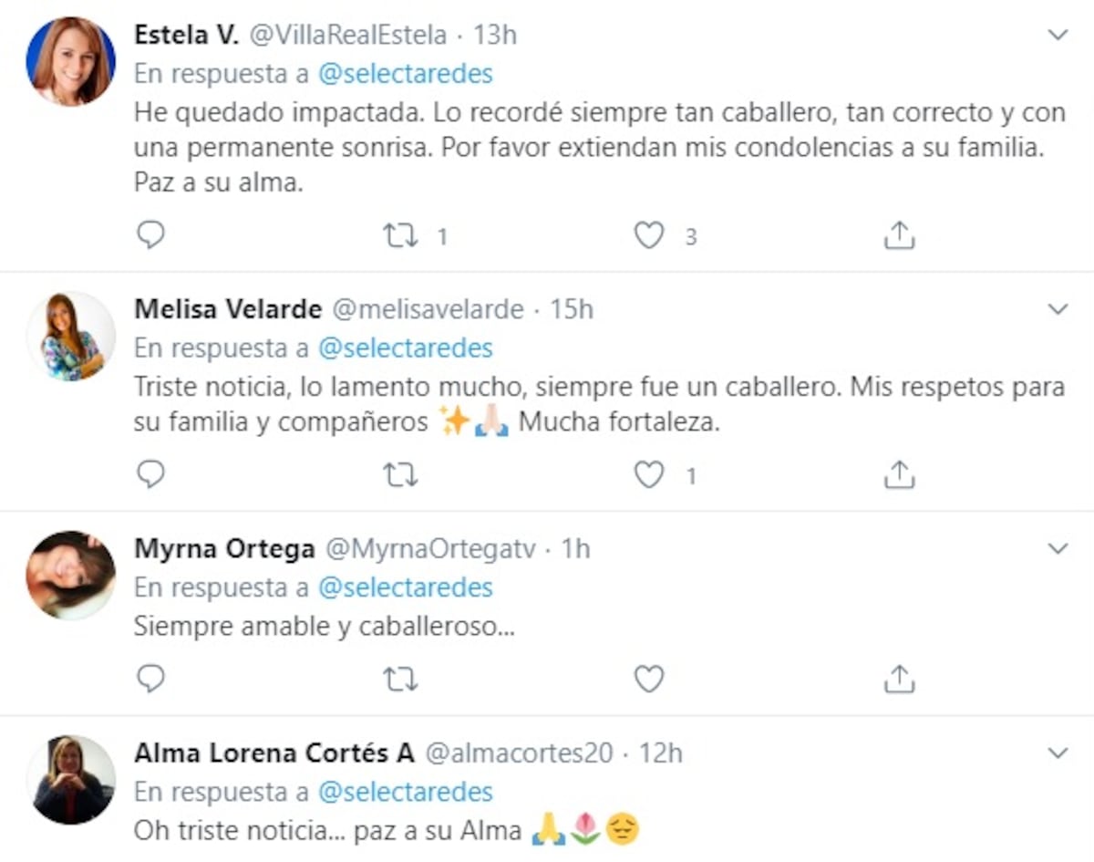Retweet Estela V.'s tweet
Viewport: 1094px width, 862px height.
click(x=399, y=234)
